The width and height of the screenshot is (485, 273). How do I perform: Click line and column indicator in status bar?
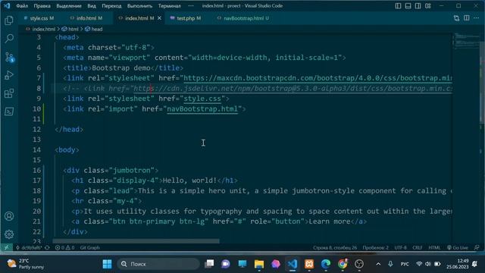tap(335, 248)
